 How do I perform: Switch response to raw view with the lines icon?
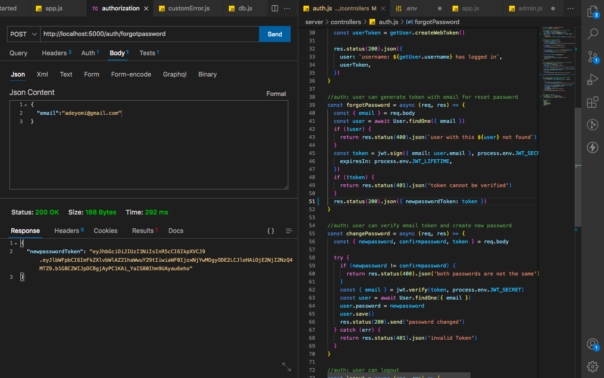pyautogui.click(x=289, y=231)
